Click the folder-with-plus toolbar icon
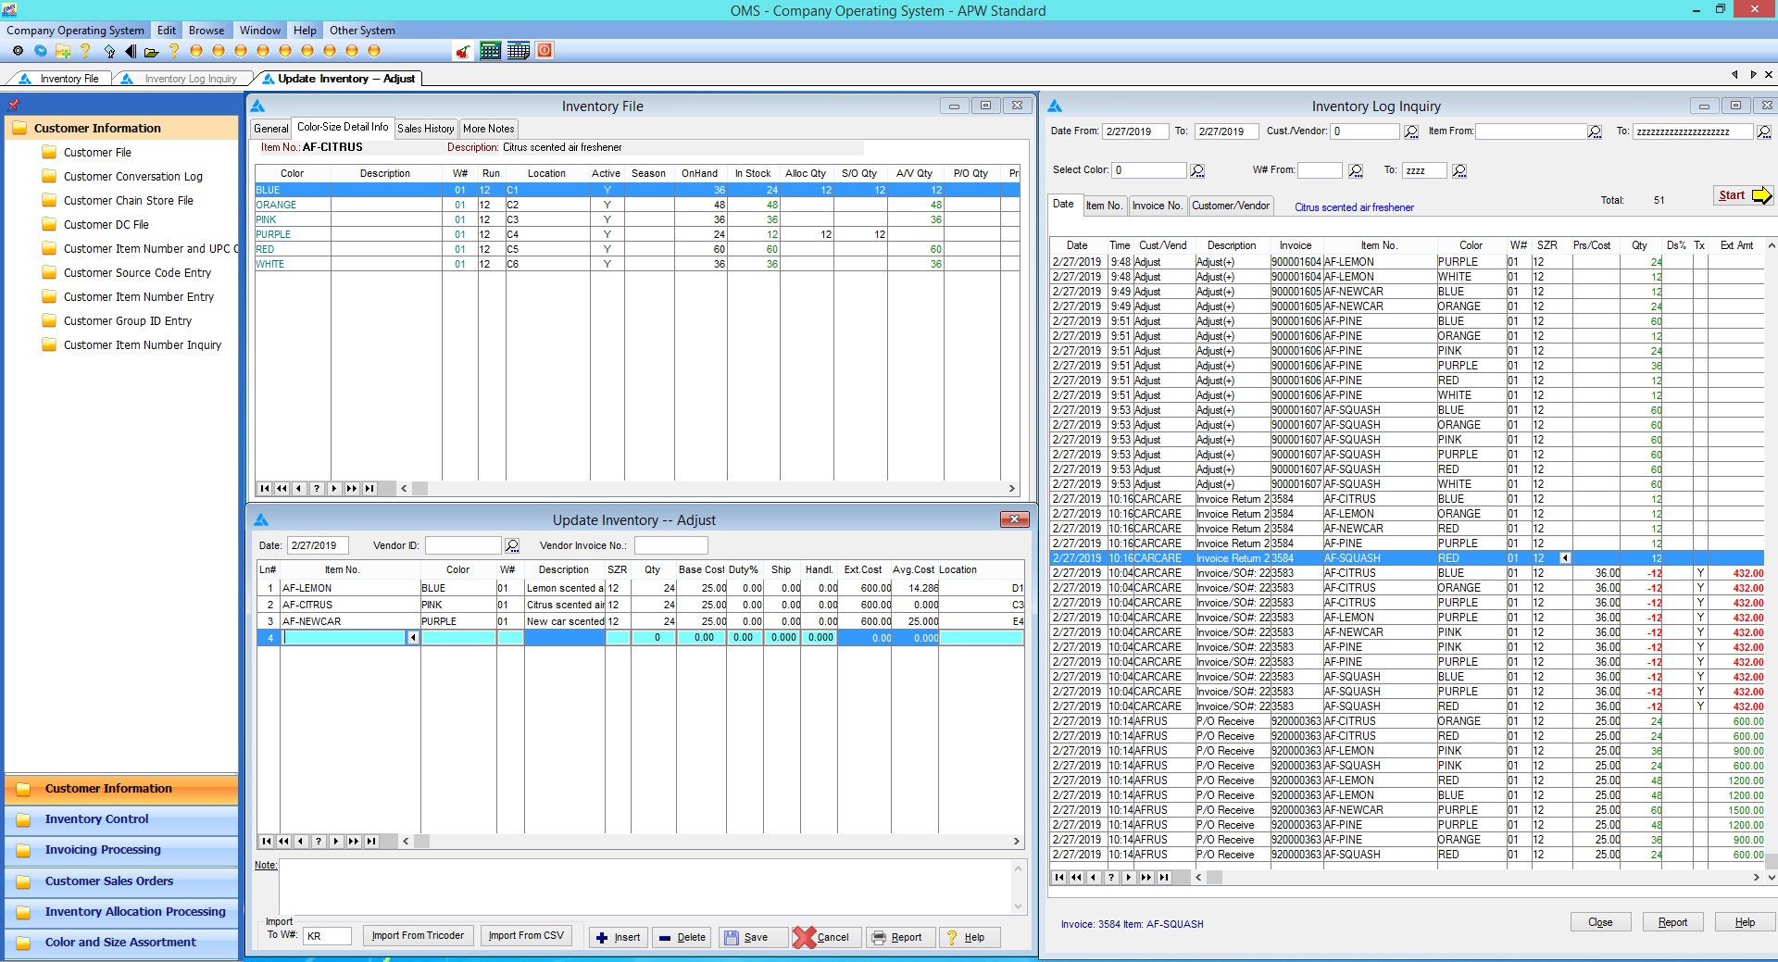 click(x=63, y=51)
